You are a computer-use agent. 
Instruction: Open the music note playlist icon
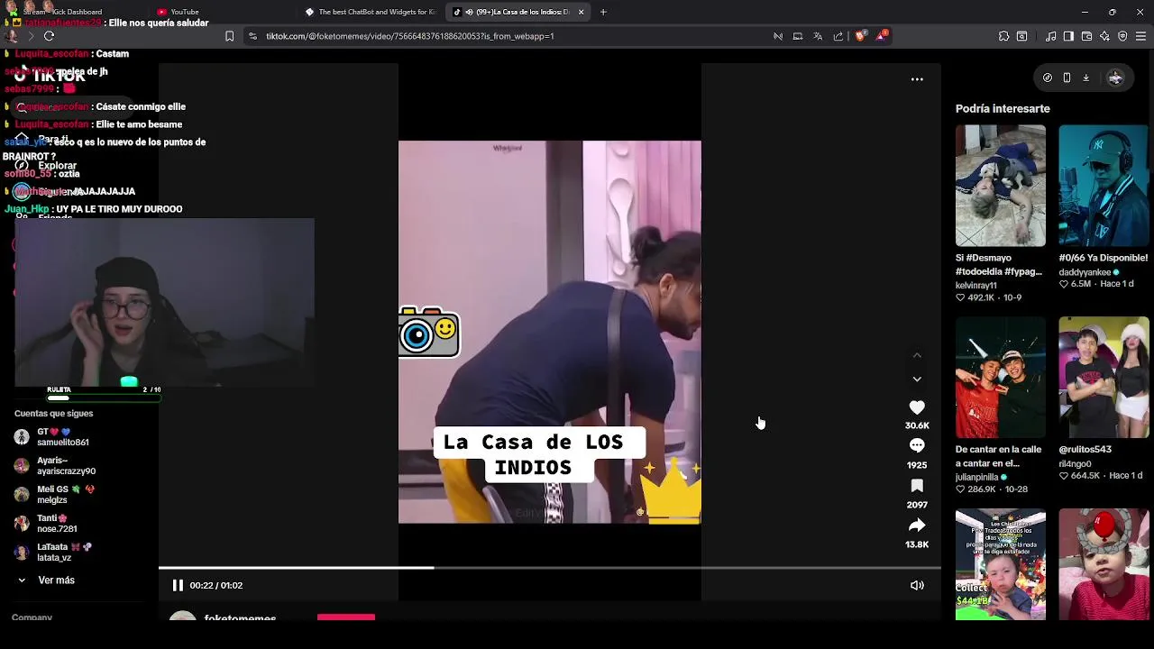click(x=1050, y=36)
